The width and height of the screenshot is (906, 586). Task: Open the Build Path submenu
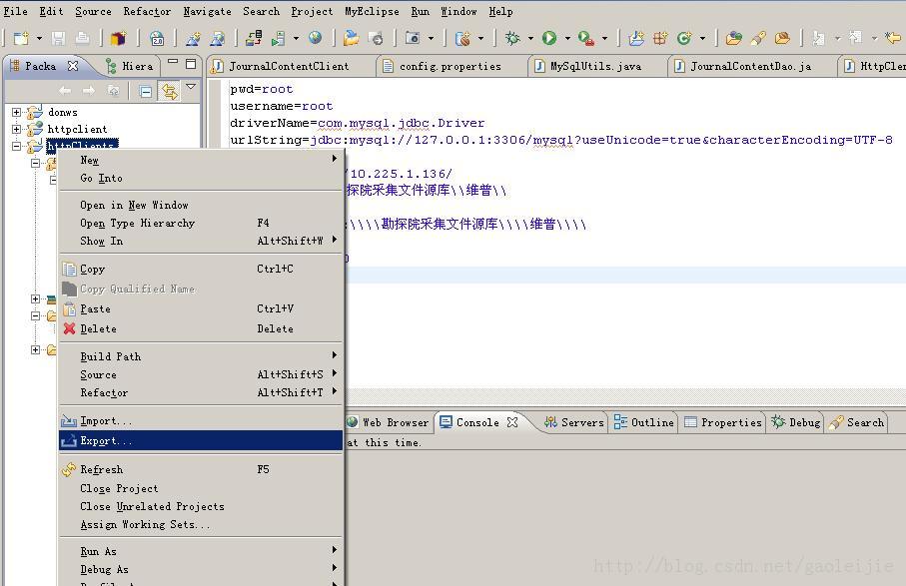coord(201,356)
